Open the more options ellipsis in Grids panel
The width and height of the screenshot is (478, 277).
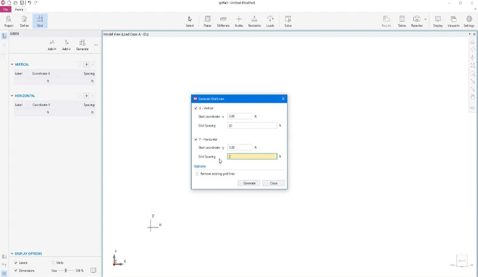pos(96,45)
